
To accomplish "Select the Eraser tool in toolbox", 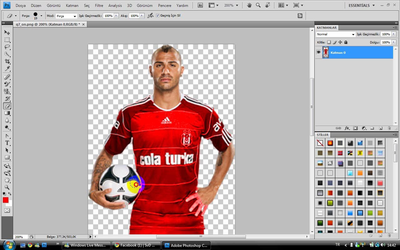I will (x=7, y=106).
